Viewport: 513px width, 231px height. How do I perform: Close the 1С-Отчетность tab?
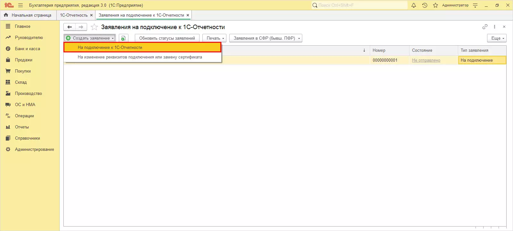click(x=91, y=15)
